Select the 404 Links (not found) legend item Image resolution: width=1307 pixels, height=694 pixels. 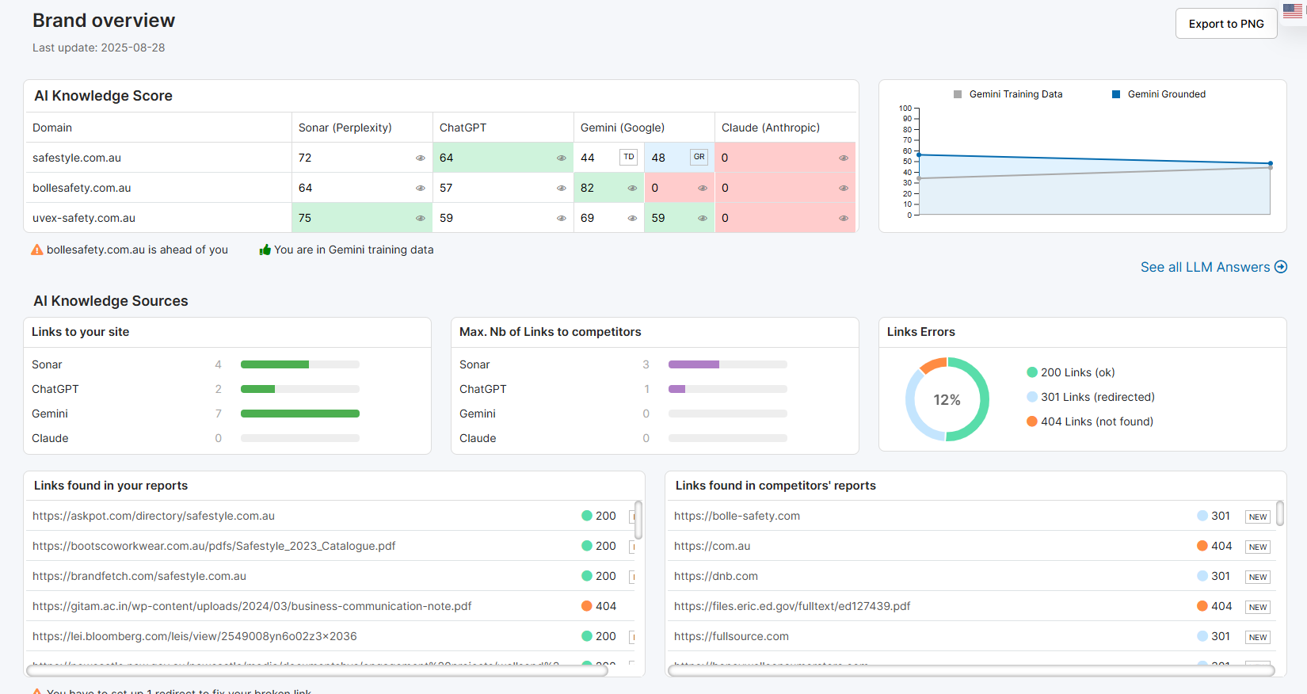click(x=1090, y=421)
